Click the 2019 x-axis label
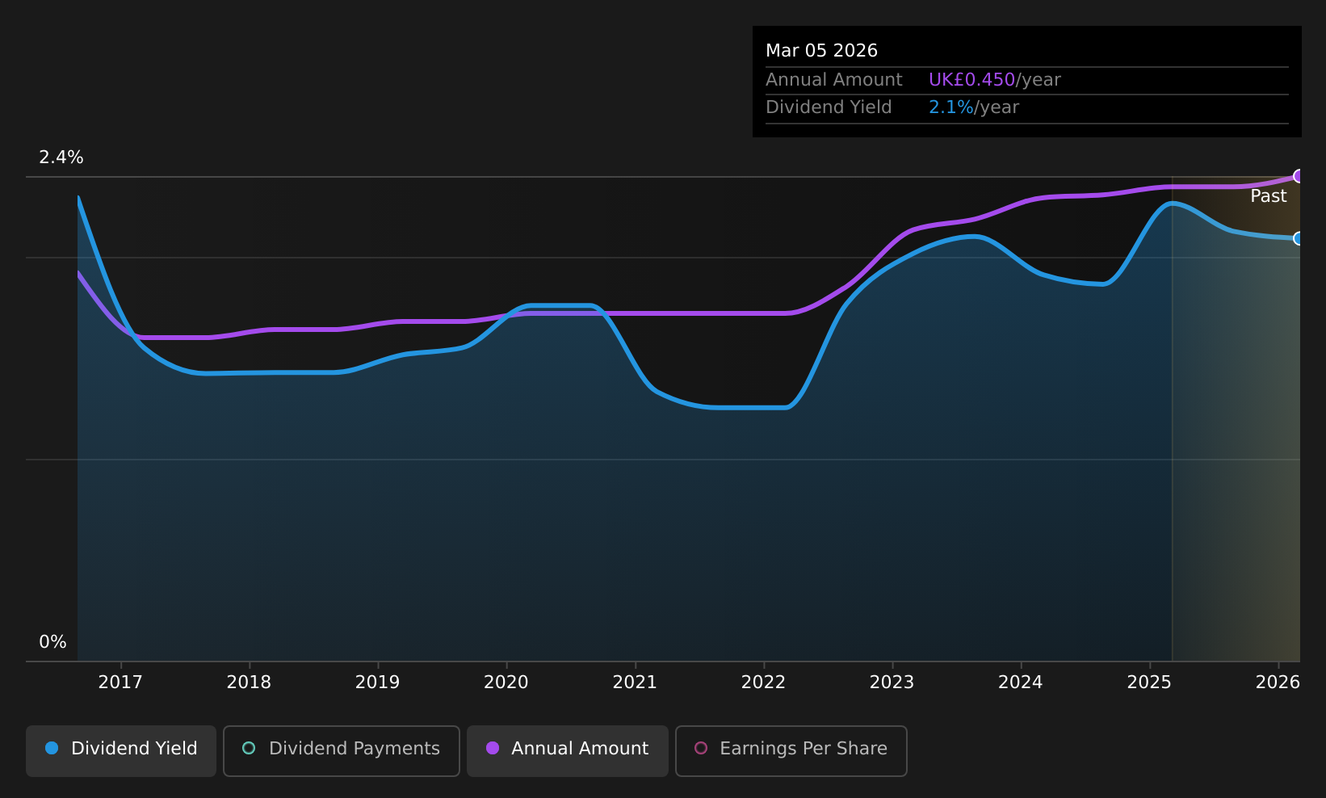1326x798 pixels. point(377,682)
